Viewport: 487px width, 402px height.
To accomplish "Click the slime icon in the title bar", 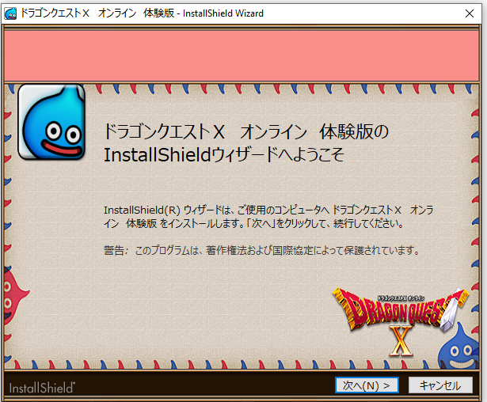I will pyautogui.click(x=10, y=13).
